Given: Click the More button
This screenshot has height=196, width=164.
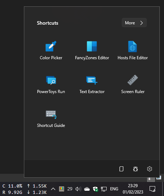Looking at the screenshot, I should 134,23.
